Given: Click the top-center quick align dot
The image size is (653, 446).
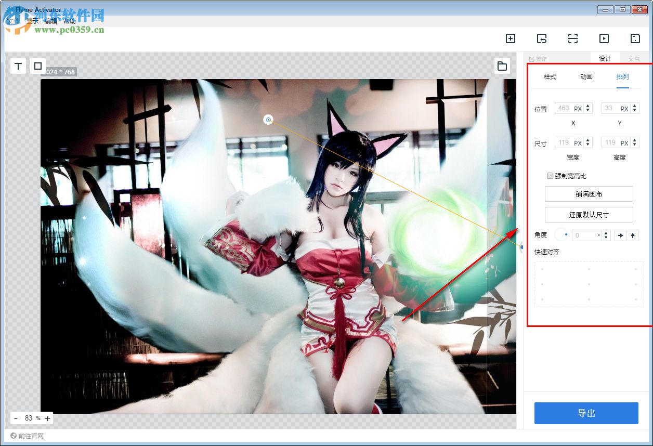Looking at the screenshot, I should pyautogui.click(x=589, y=269).
